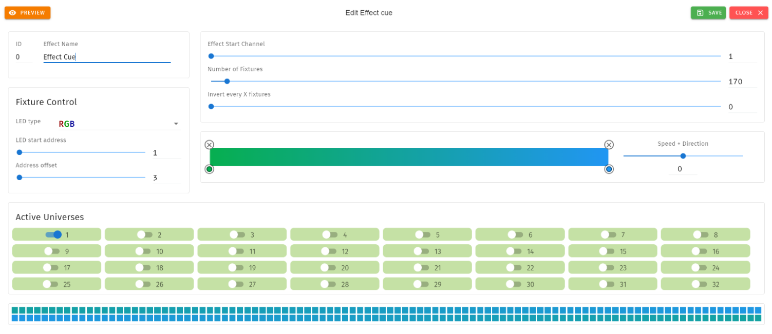Turn on universe 13 switch
Viewport: 772px width, 334px height.
pyautogui.click(x=422, y=251)
